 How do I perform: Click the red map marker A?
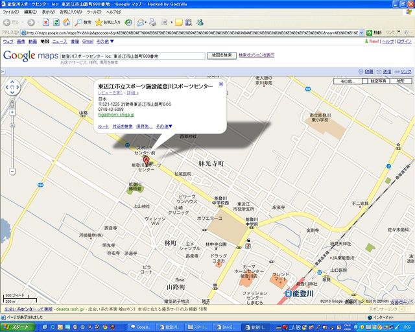[145, 160]
